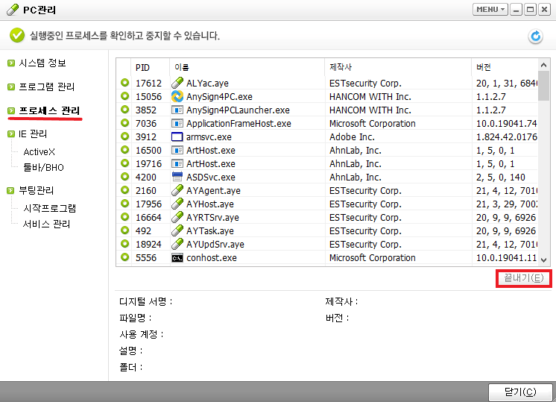Viewport: 556px width, 402px height.
Task: Click PID cell 17956
Action: (148, 204)
